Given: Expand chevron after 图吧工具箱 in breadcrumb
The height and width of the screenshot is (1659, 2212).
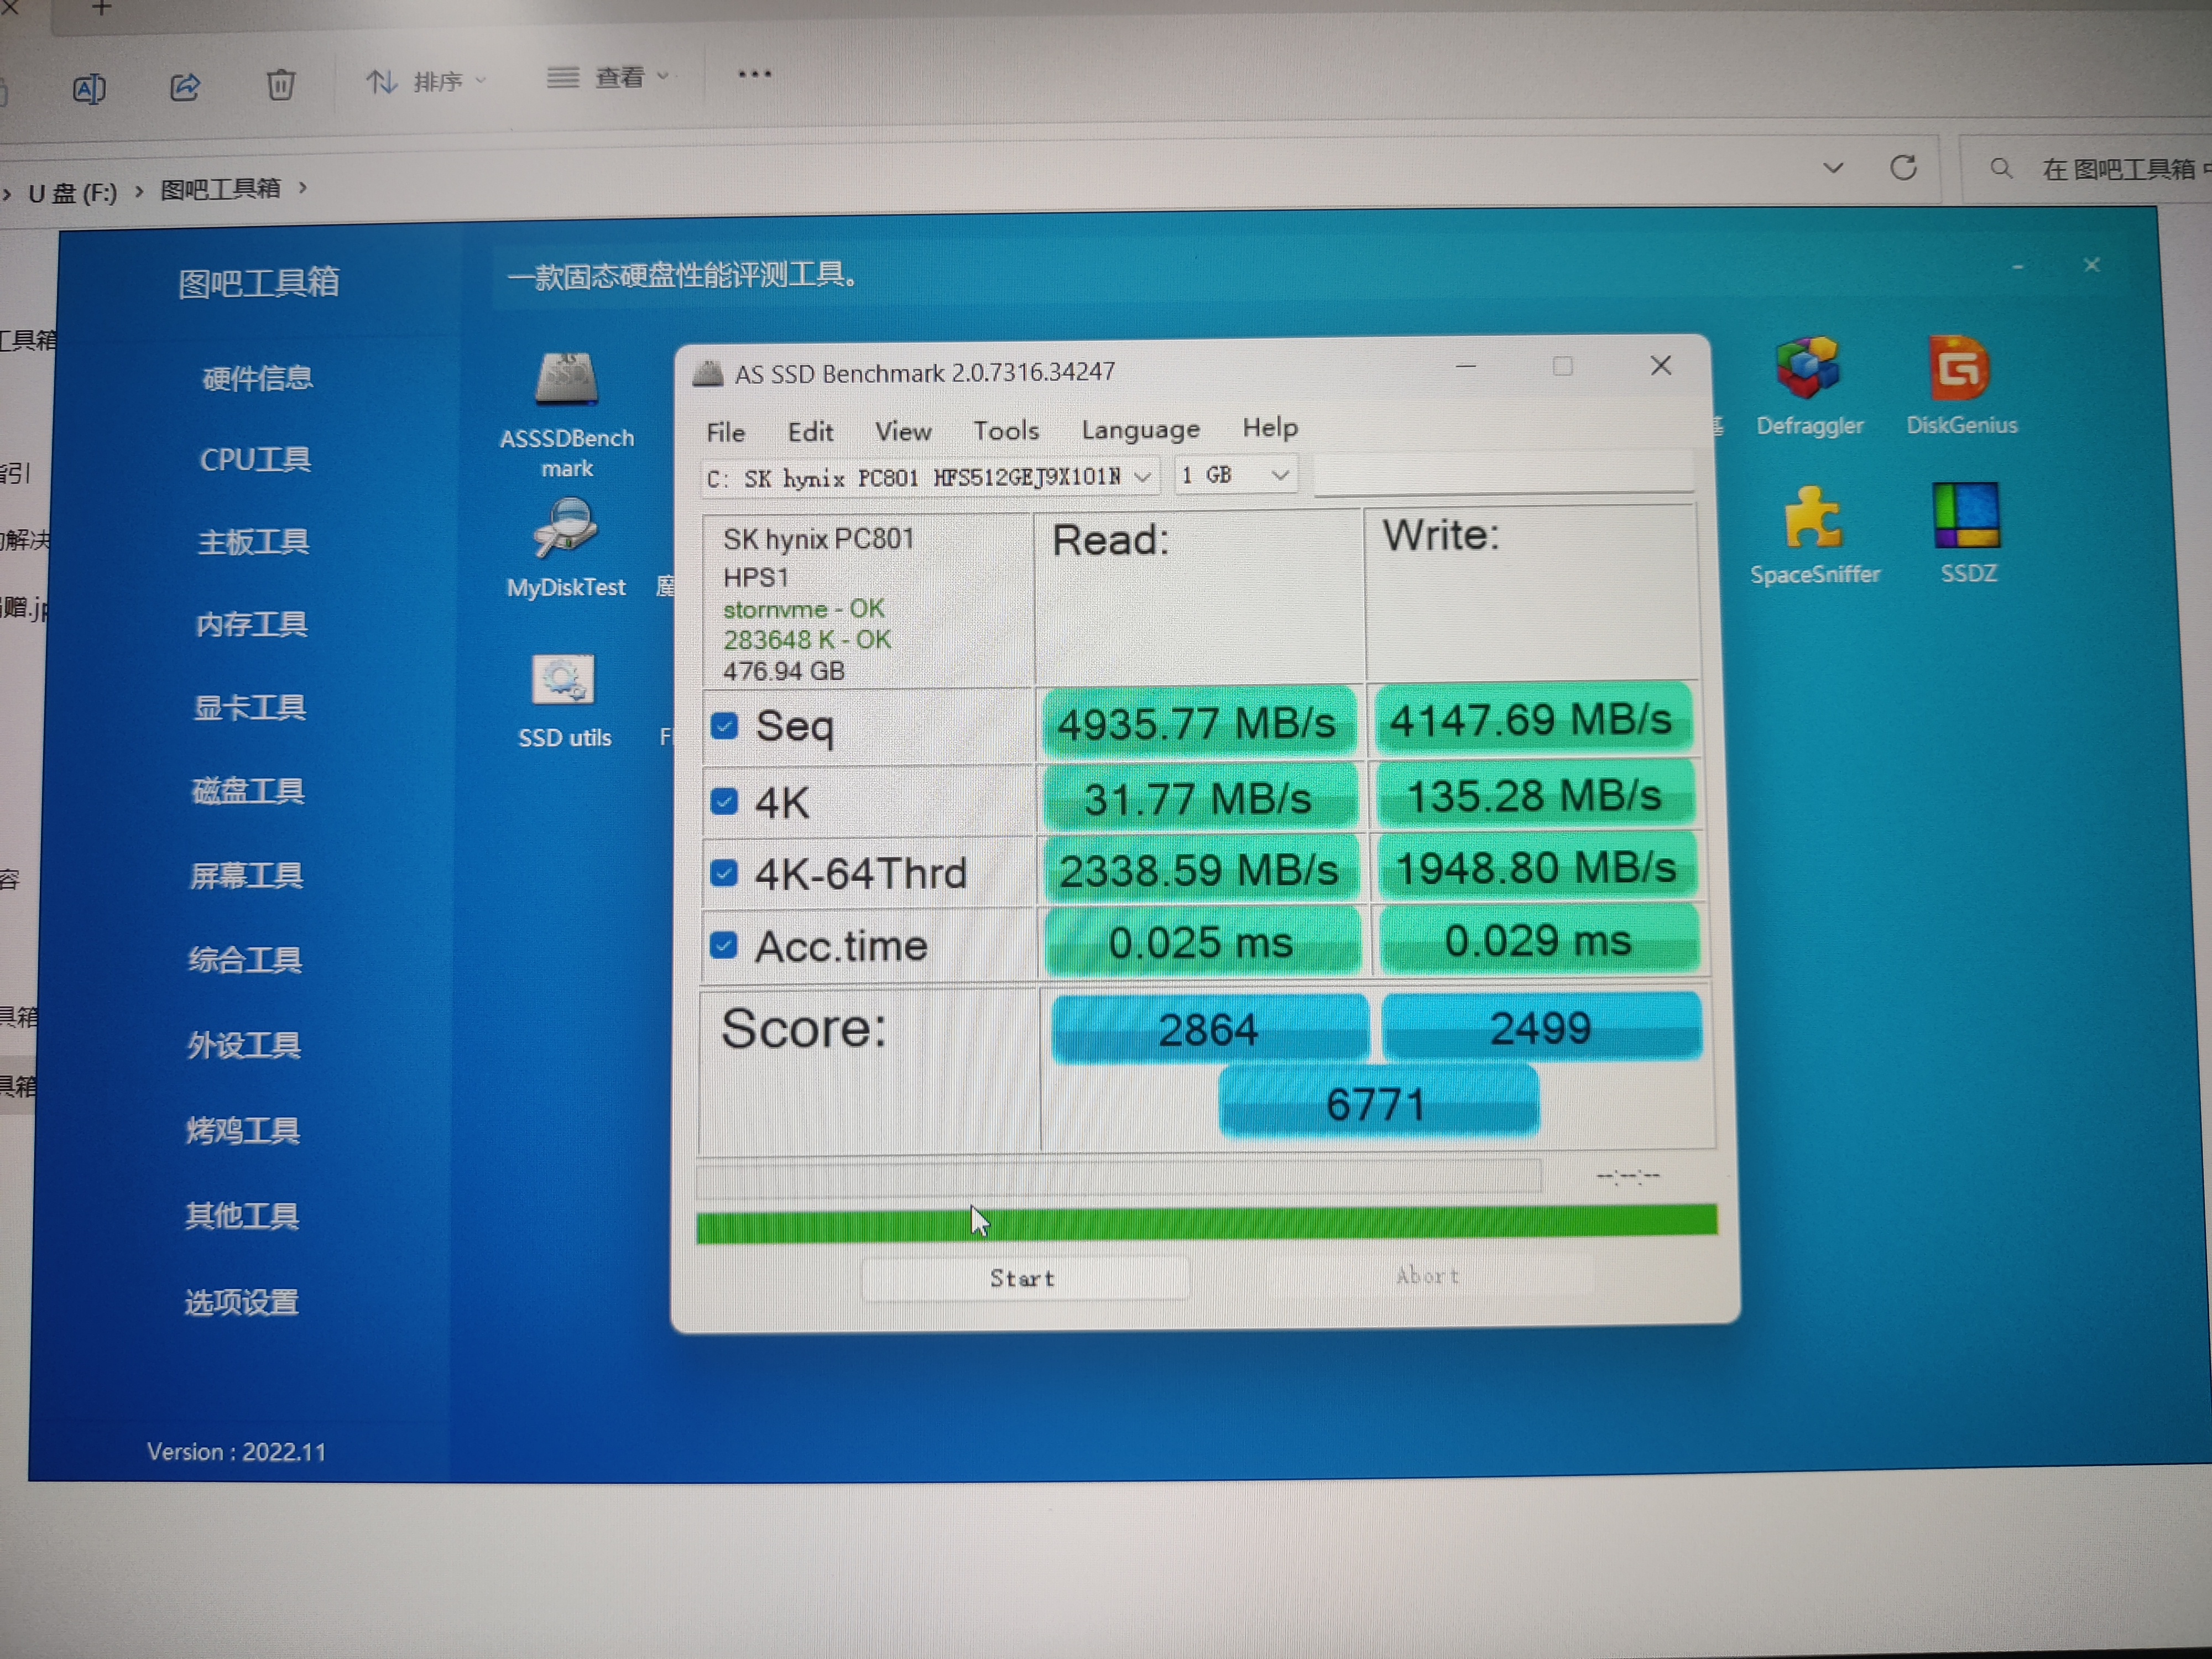Looking at the screenshot, I should (302, 187).
